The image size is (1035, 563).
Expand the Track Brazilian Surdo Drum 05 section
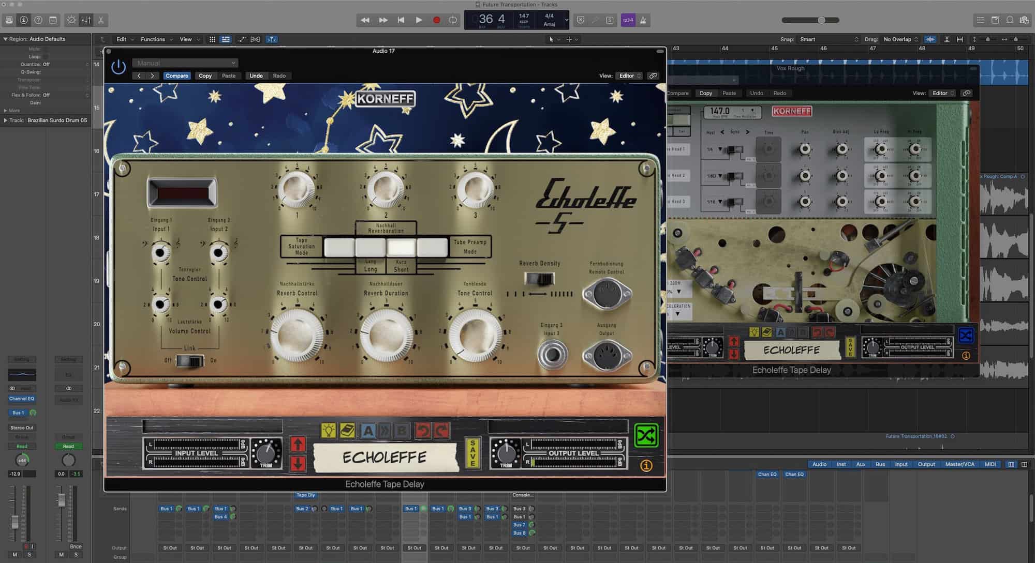point(5,120)
